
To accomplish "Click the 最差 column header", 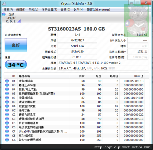I will [x=94, y=76].
